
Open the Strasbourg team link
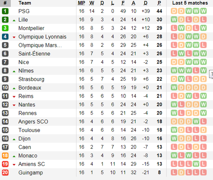[31, 79]
